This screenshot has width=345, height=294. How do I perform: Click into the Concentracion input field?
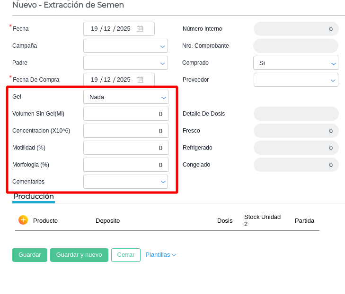pyautogui.click(x=125, y=131)
